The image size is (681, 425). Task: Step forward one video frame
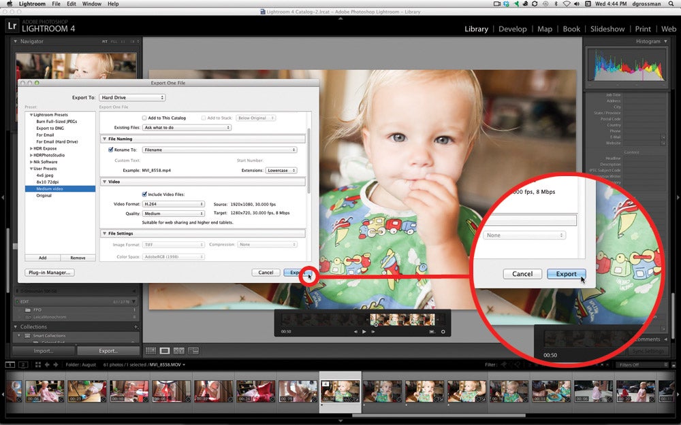(373, 331)
